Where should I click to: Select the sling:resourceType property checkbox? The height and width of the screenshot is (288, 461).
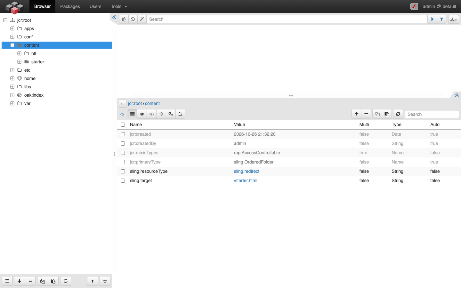pos(123,171)
